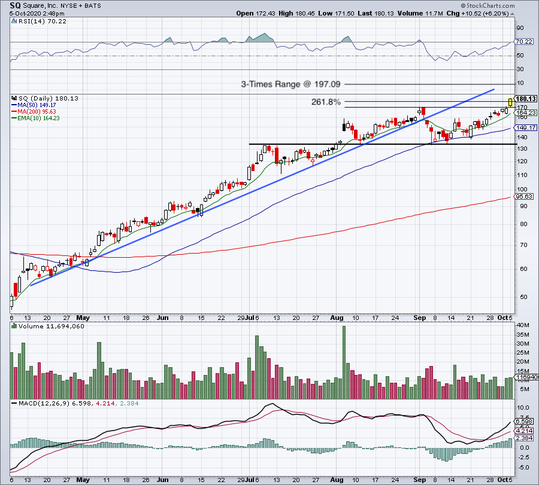
Task: Click the SQ ticker symbol in header
Action: [15, 5]
